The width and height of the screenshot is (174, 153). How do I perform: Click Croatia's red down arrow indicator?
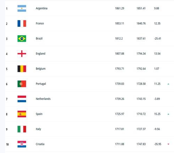point(168,144)
